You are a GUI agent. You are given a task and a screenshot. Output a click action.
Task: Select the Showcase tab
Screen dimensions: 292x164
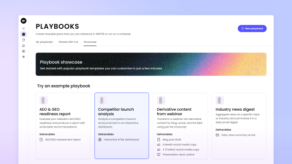pos(90,42)
